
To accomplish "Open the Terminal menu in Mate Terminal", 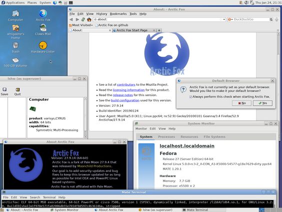I will click(49, 197).
